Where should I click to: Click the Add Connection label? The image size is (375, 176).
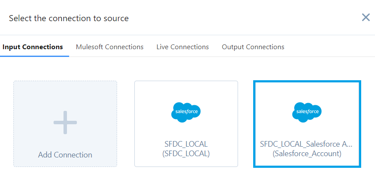[x=65, y=155]
